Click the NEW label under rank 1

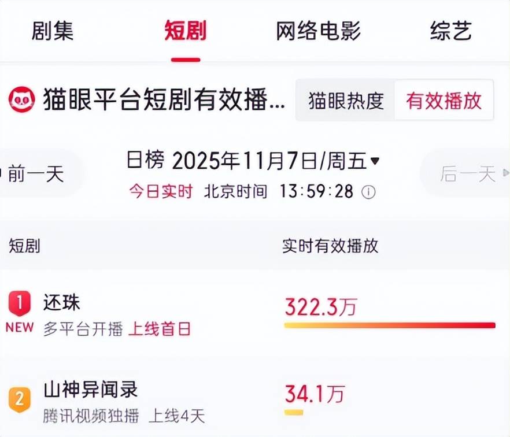point(20,327)
